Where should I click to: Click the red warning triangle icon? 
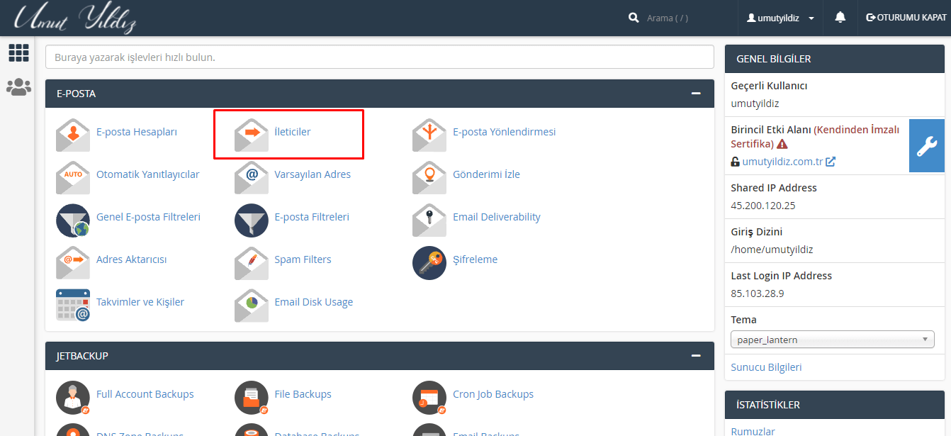point(782,144)
